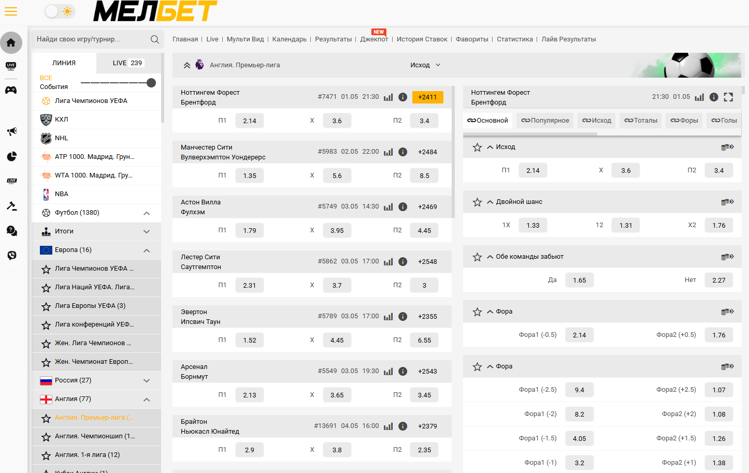The image size is (749, 473).
Task: Open the gavel icon in sidebar
Action: coord(11,206)
